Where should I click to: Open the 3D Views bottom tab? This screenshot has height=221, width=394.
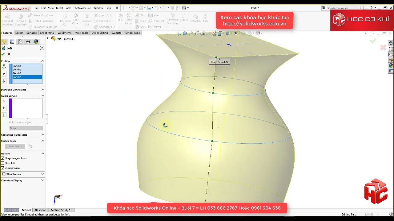click(40, 210)
